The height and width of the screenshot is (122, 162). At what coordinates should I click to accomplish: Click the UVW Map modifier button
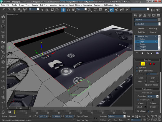click(x=153, y=28)
